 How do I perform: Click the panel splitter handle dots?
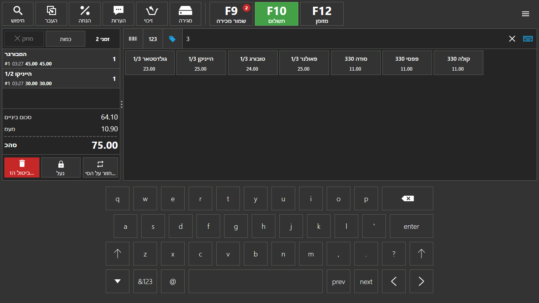pyautogui.click(x=122, y=104)
